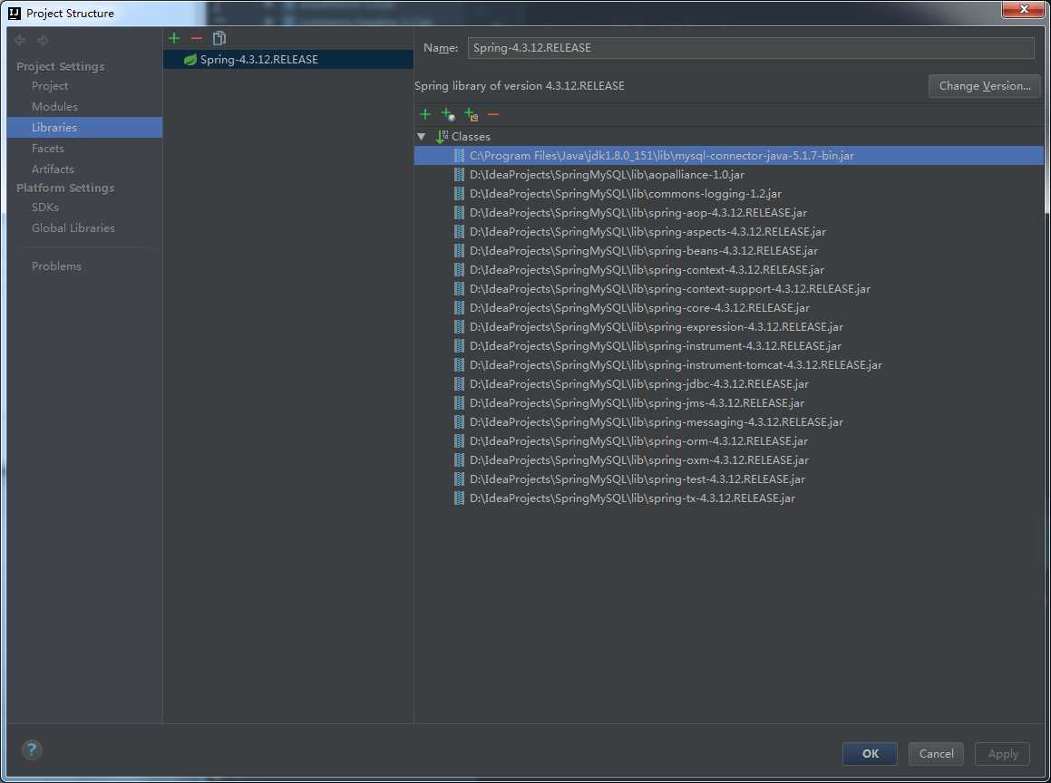Select spring-messaging-4.3.12.RELEASE.jar entry
Viewport: 1051px width, 783px height.
(657, 422)
